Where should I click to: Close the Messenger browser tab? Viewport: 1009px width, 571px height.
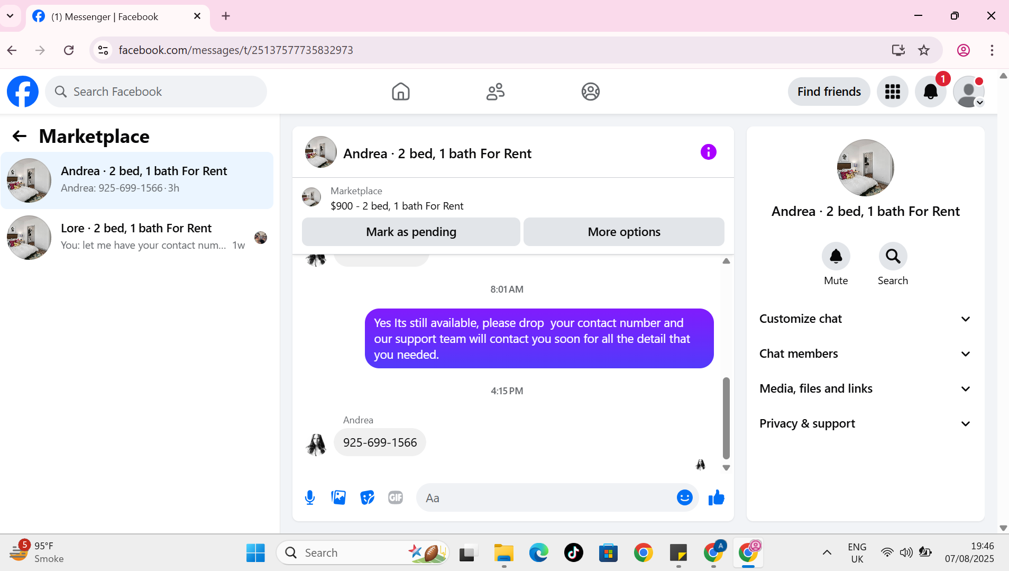(x=197, y=16)
